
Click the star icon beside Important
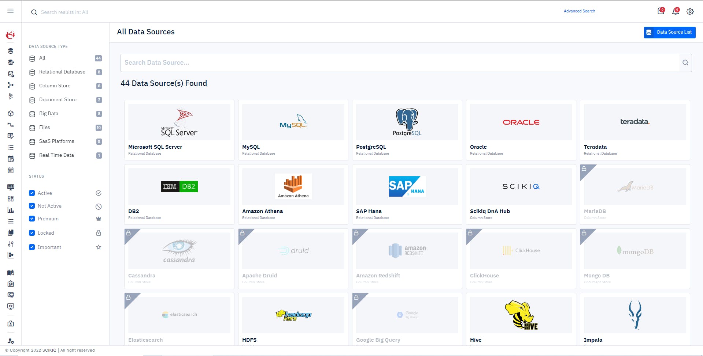pyautogui.click(x=99, y=247)
